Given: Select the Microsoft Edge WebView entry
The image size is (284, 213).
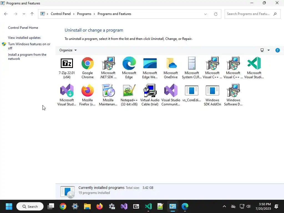Looking at the screenshot, I should [x=150, y=68].
